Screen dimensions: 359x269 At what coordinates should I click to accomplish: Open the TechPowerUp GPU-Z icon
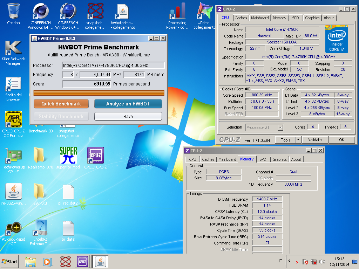pyautogui.click(x=14, y=160)
